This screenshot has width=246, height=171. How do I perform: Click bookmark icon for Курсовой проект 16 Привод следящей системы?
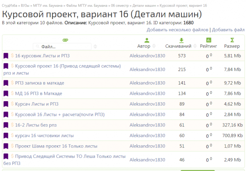(6, 66)
